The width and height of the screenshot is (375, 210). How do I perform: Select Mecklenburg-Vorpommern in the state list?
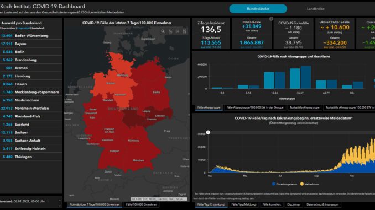pos(31,92)
